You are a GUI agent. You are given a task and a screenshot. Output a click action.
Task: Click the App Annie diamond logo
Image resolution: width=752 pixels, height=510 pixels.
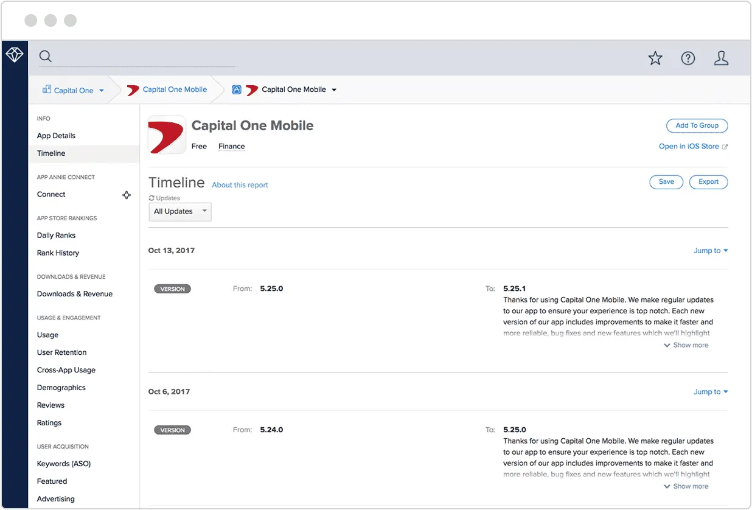[x=15, y=55]
